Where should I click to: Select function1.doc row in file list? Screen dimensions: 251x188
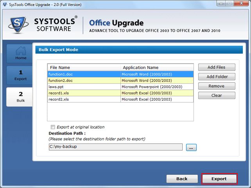pos(120,74)
